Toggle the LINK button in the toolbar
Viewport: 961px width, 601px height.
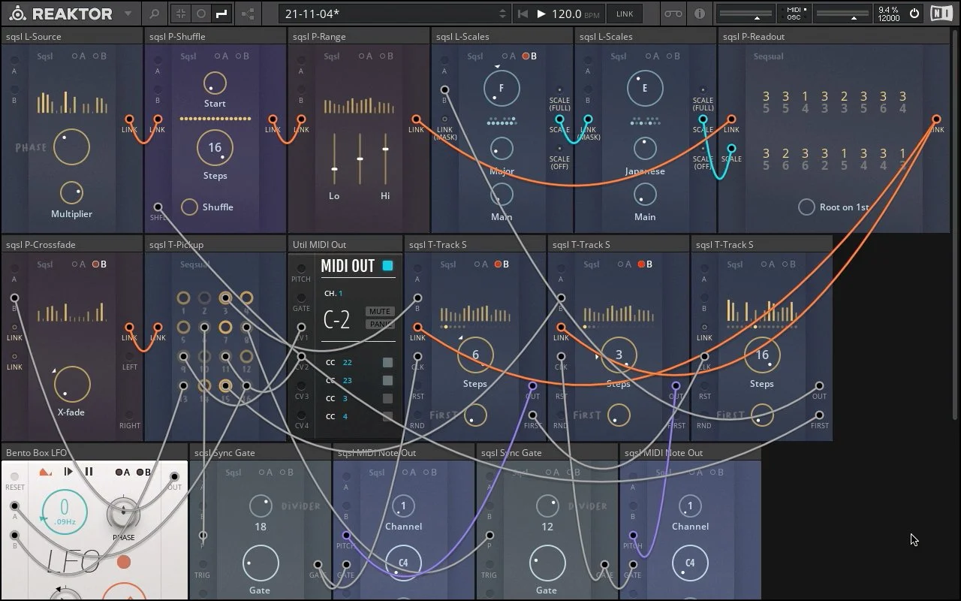pyautogui.click(x=625, y=14)
